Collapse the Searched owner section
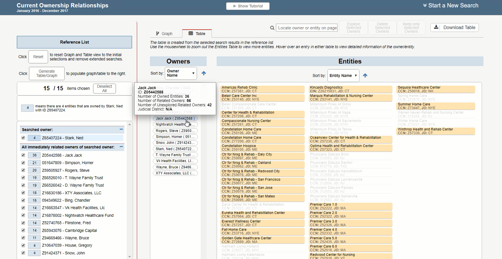 click(x=121, y=129)
